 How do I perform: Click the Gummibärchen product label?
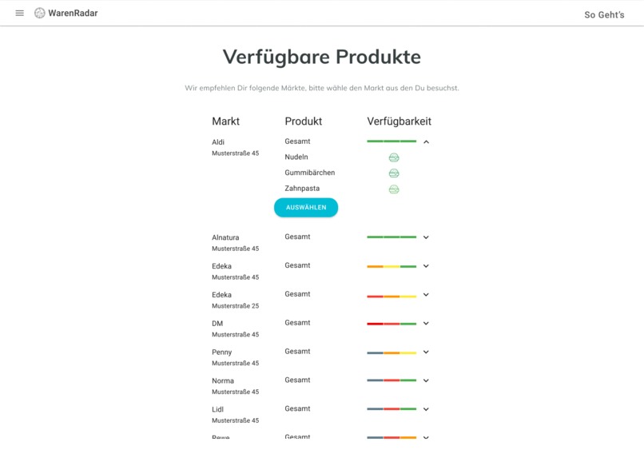[x=310, y=173]
